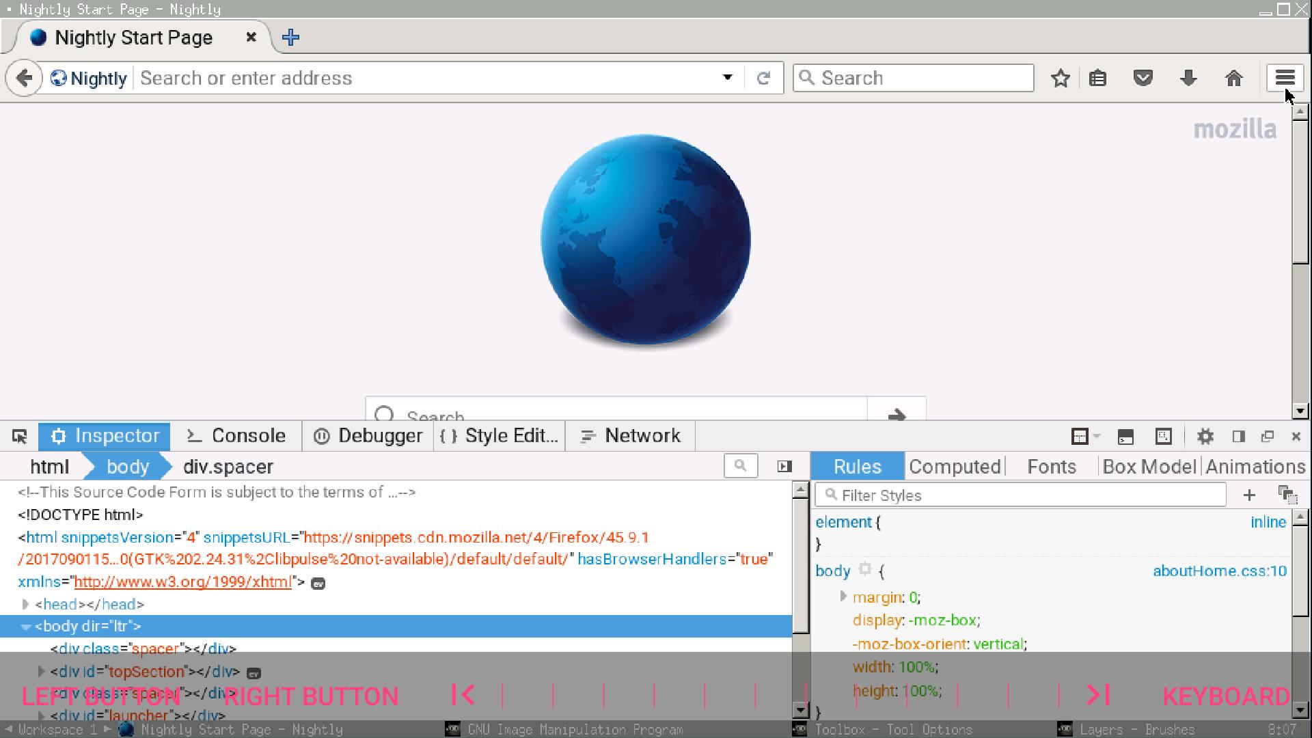Open the Pocket save icon
This screenshot has width=1312, height=738.
pyautogui.click(x=1143, y=78)
